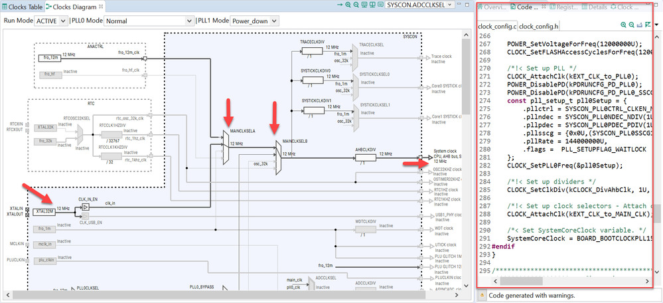Click zoom out icon in code preview
This screenshot has height=303, width=663.
[x=631, y=25]
